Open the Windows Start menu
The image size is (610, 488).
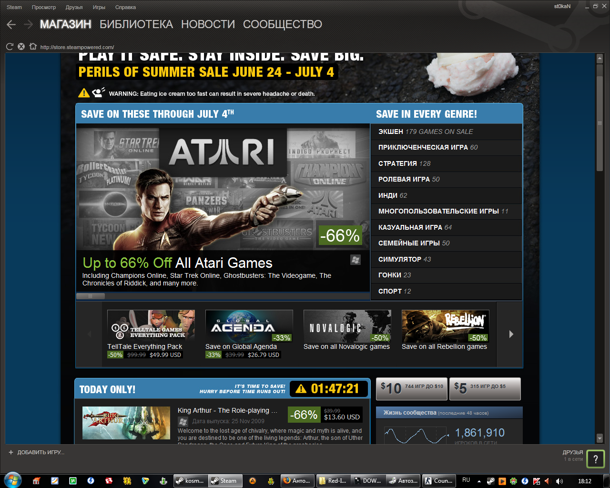click(12, 480)
